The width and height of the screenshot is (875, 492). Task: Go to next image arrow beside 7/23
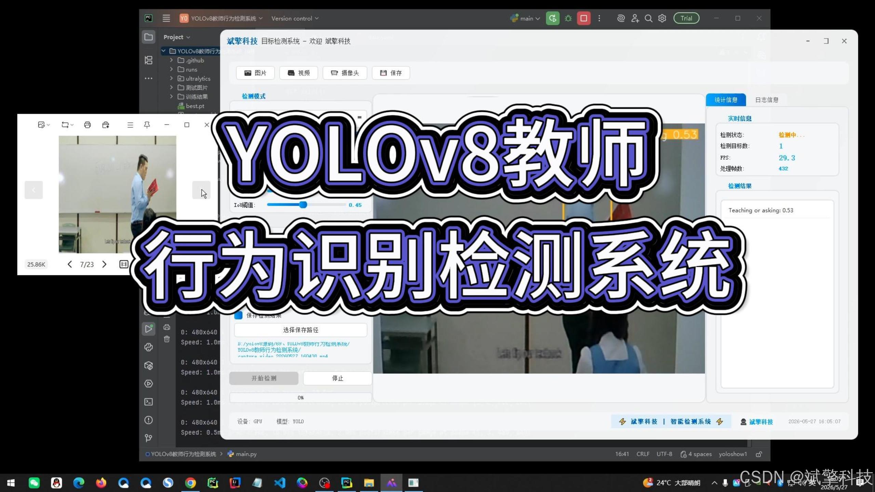[x=104, y=264]
